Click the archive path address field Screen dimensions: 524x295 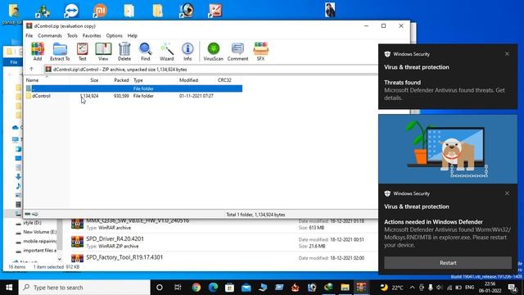point(211,69)
